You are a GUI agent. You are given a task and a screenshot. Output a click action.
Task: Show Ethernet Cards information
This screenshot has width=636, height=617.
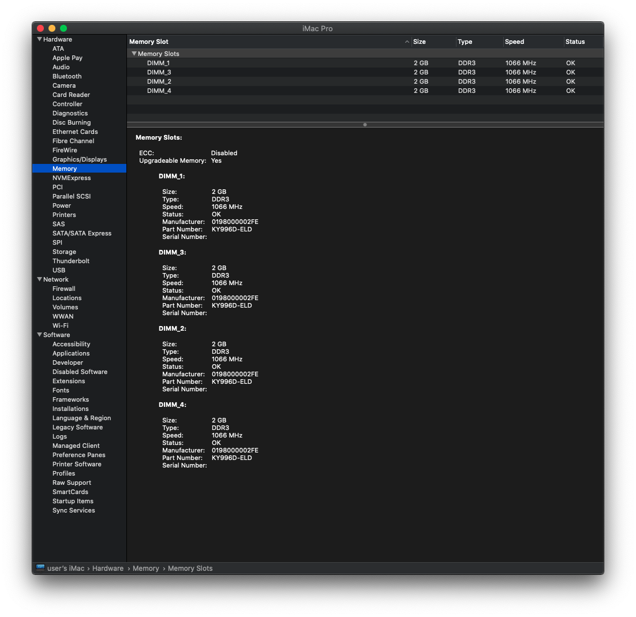click(x=75, y=132)
